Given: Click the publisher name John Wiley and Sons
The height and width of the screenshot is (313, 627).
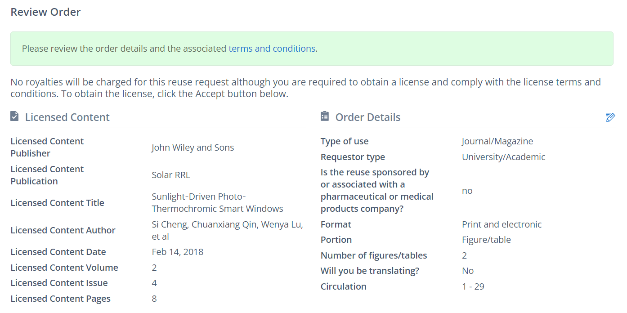Looking at the screenshot, I should (193, 148).
